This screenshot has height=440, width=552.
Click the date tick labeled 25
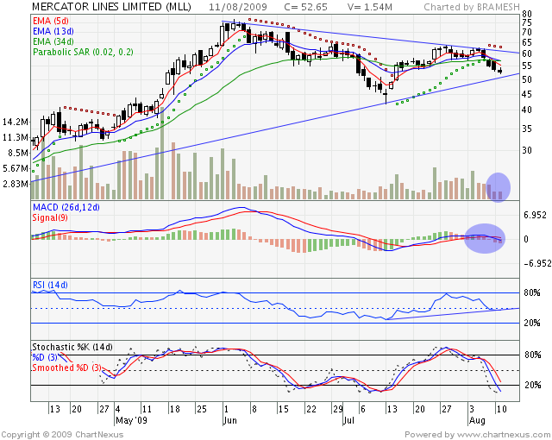point(202,410)
